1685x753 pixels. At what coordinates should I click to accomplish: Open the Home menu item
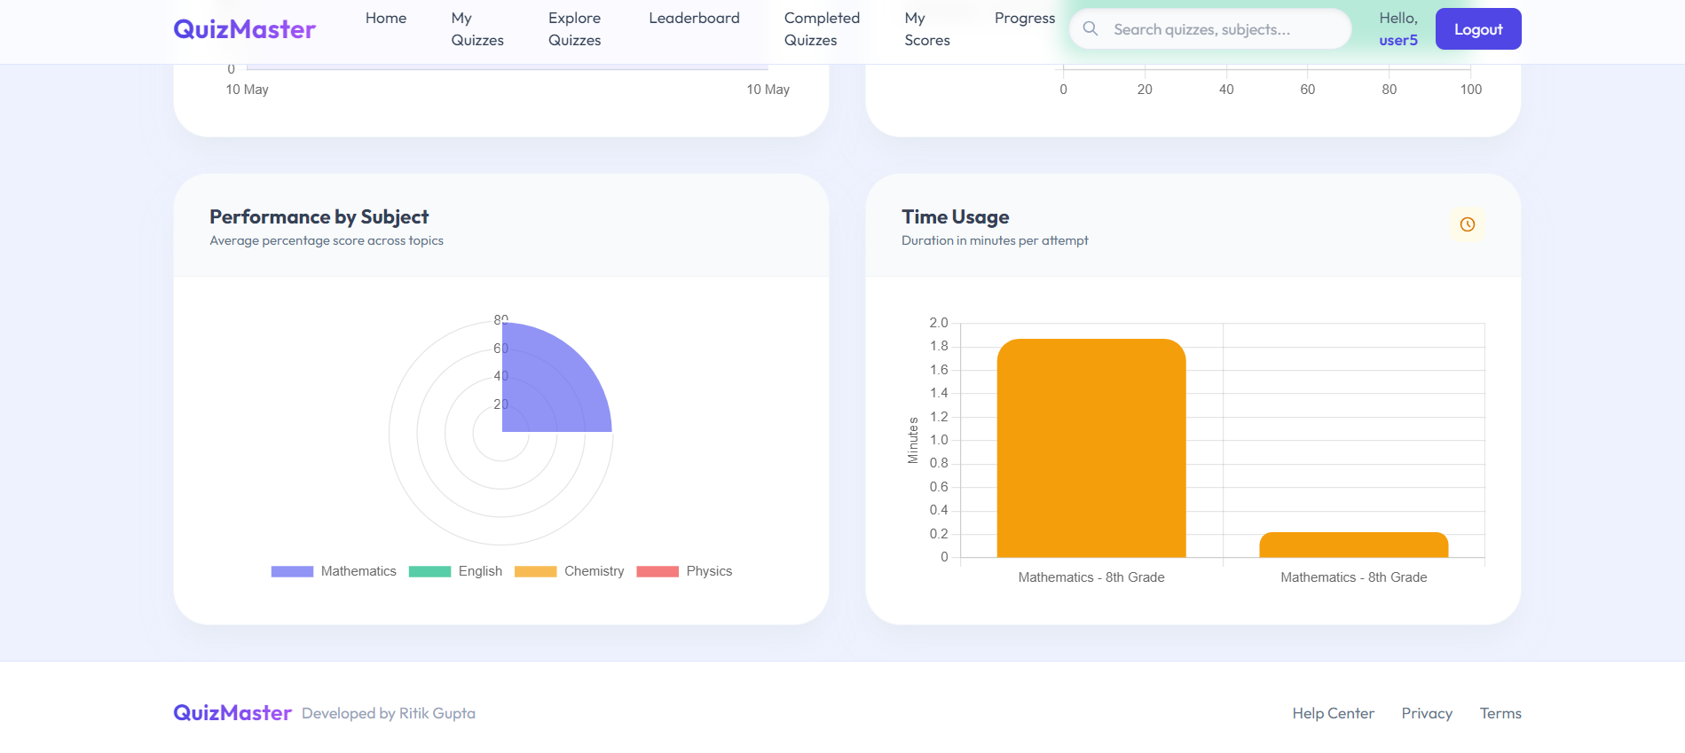click(386, 18)
